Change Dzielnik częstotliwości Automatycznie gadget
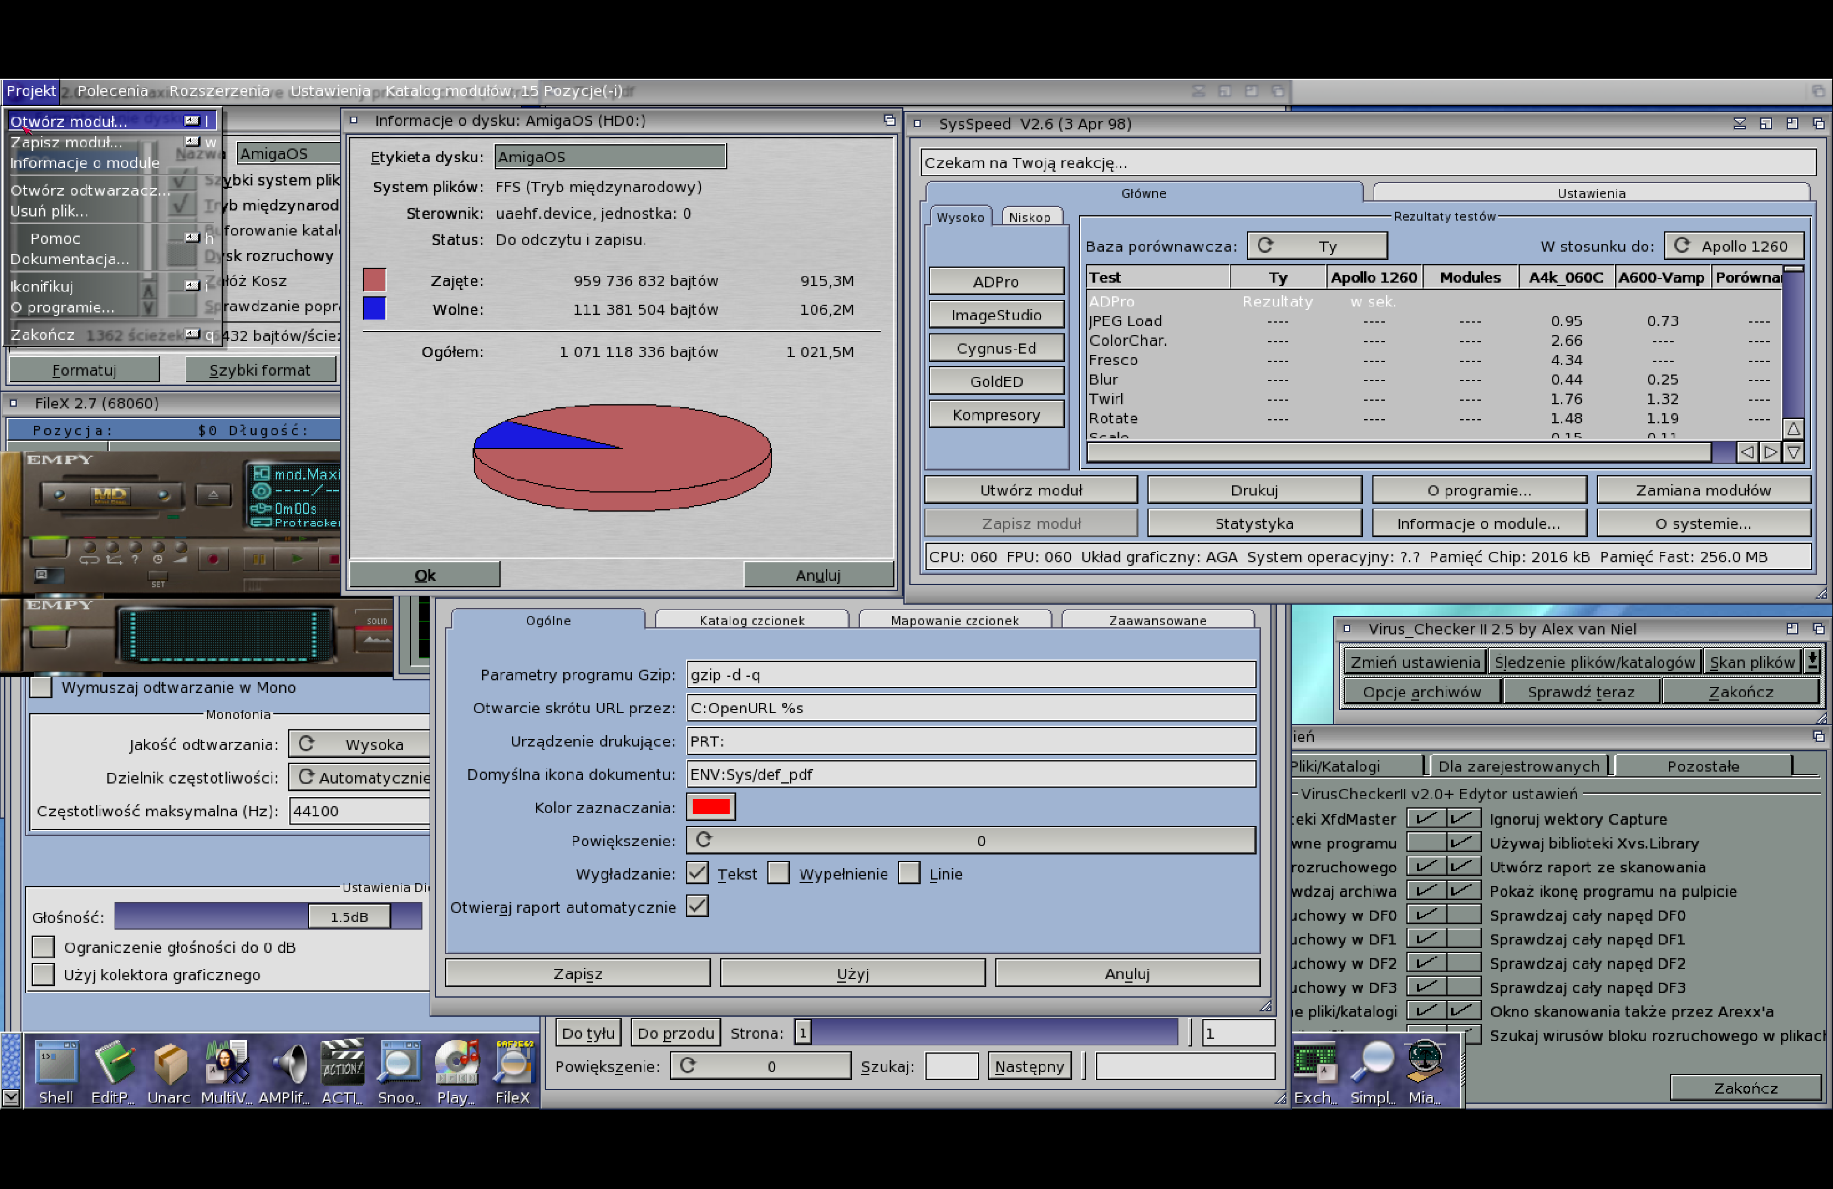This screenshot has width=1833, height=1189. pyautogui.click(x=359, y=778)
